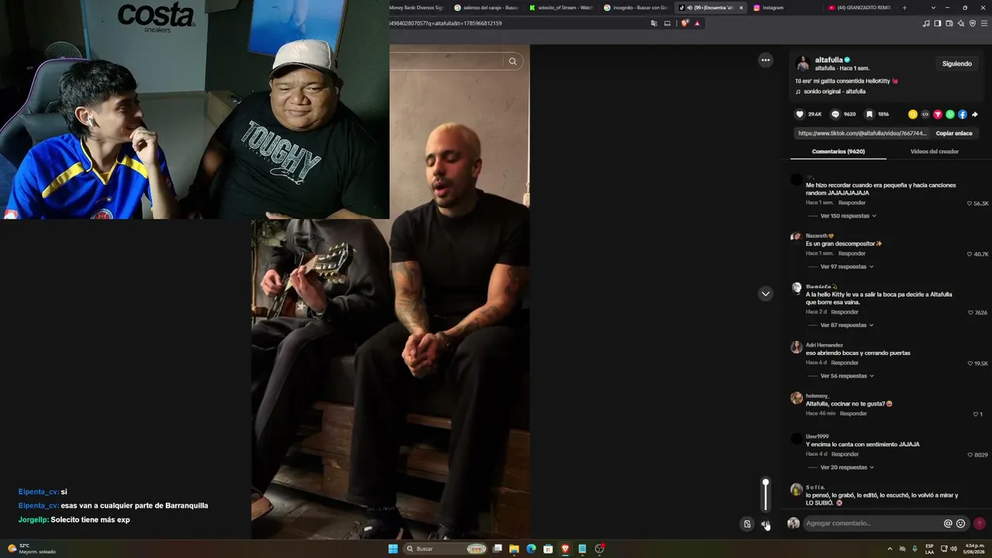Toggle the Siguiendo follow button
Screen dimensions: 992x558
point(957,64)
